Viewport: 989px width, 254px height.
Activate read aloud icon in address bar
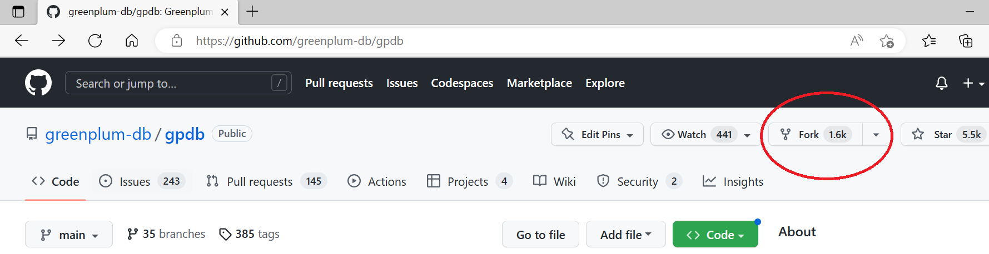(857, 40)
